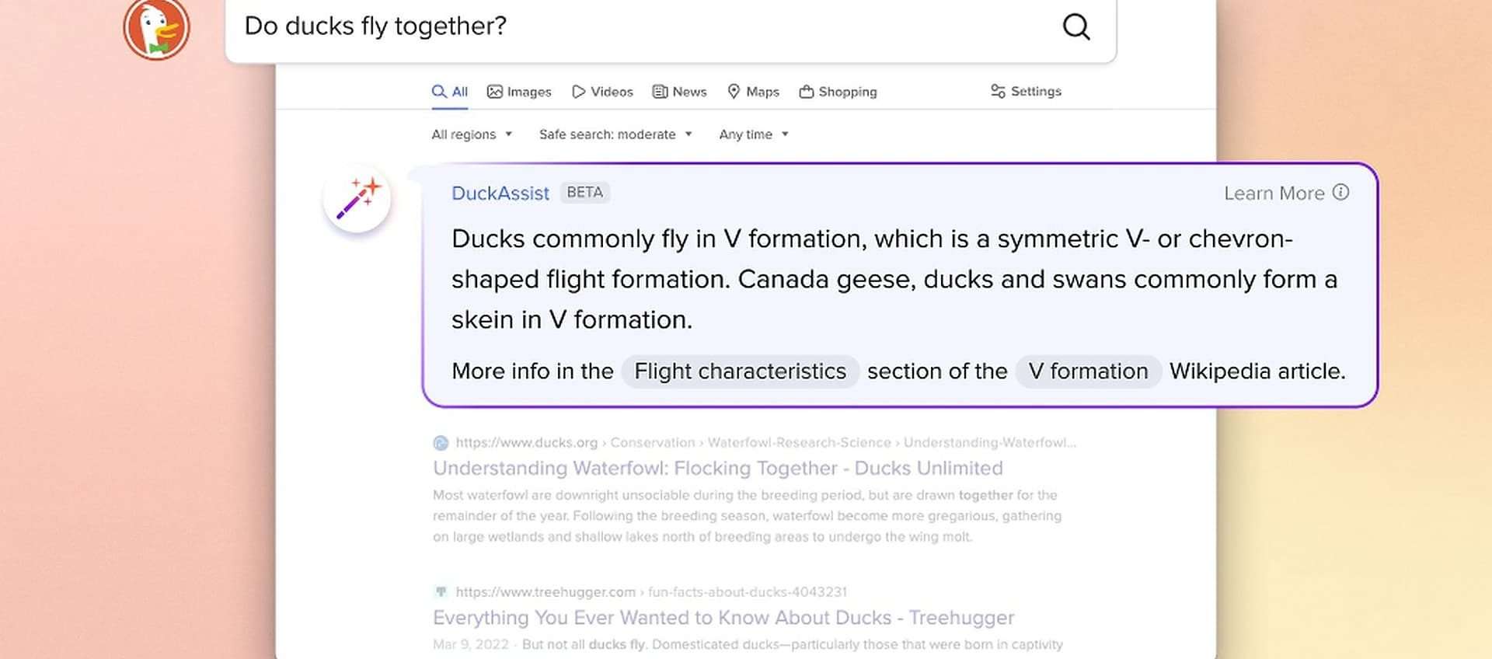Click the Maps pin icon
Image resolution: width=1492 pixels, height=659 pixels.
734,92
